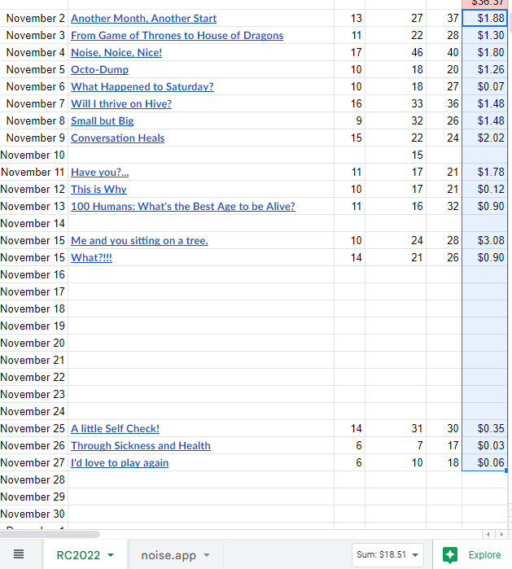Open the noise.app tab dropdown arrow

[x=207, y=555]
